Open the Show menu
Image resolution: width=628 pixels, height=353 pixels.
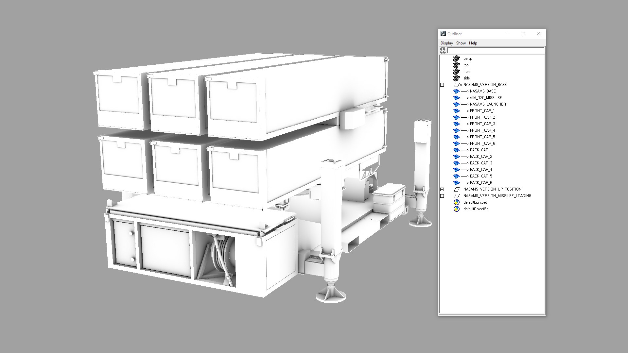click(461, 43)
